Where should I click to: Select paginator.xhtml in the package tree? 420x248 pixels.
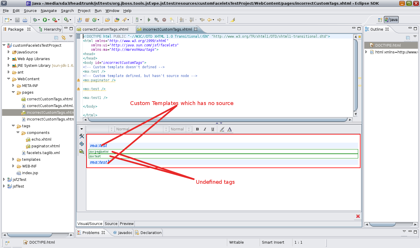click(x=45, y=146)
